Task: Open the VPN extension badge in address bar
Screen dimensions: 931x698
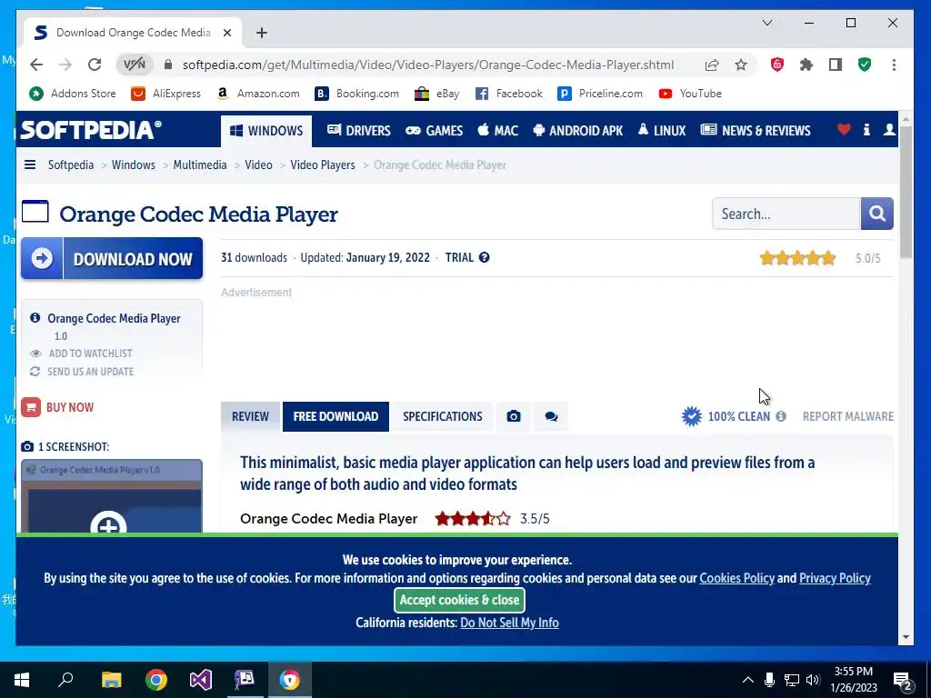Action: pyautogui.click(x=135, y=65)
